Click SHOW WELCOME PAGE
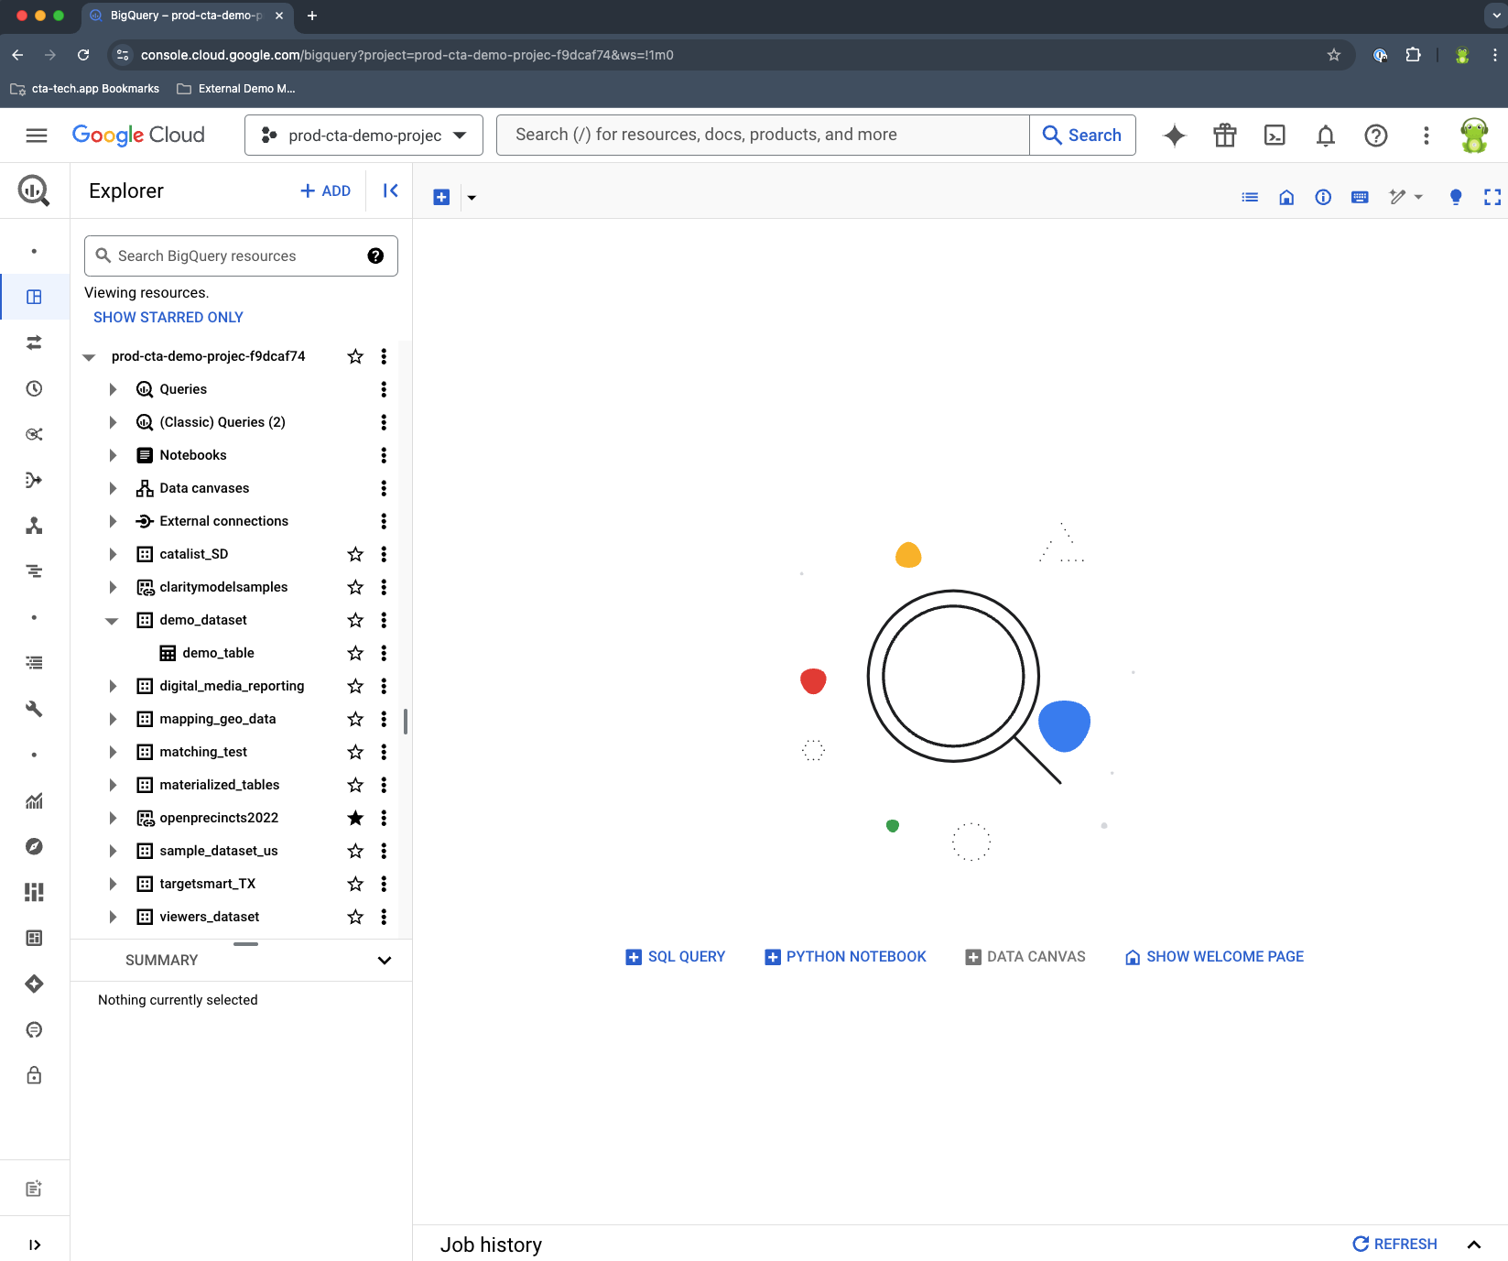The image size is (1508, 1261). pyautogui.click(x=1214, y=956)
